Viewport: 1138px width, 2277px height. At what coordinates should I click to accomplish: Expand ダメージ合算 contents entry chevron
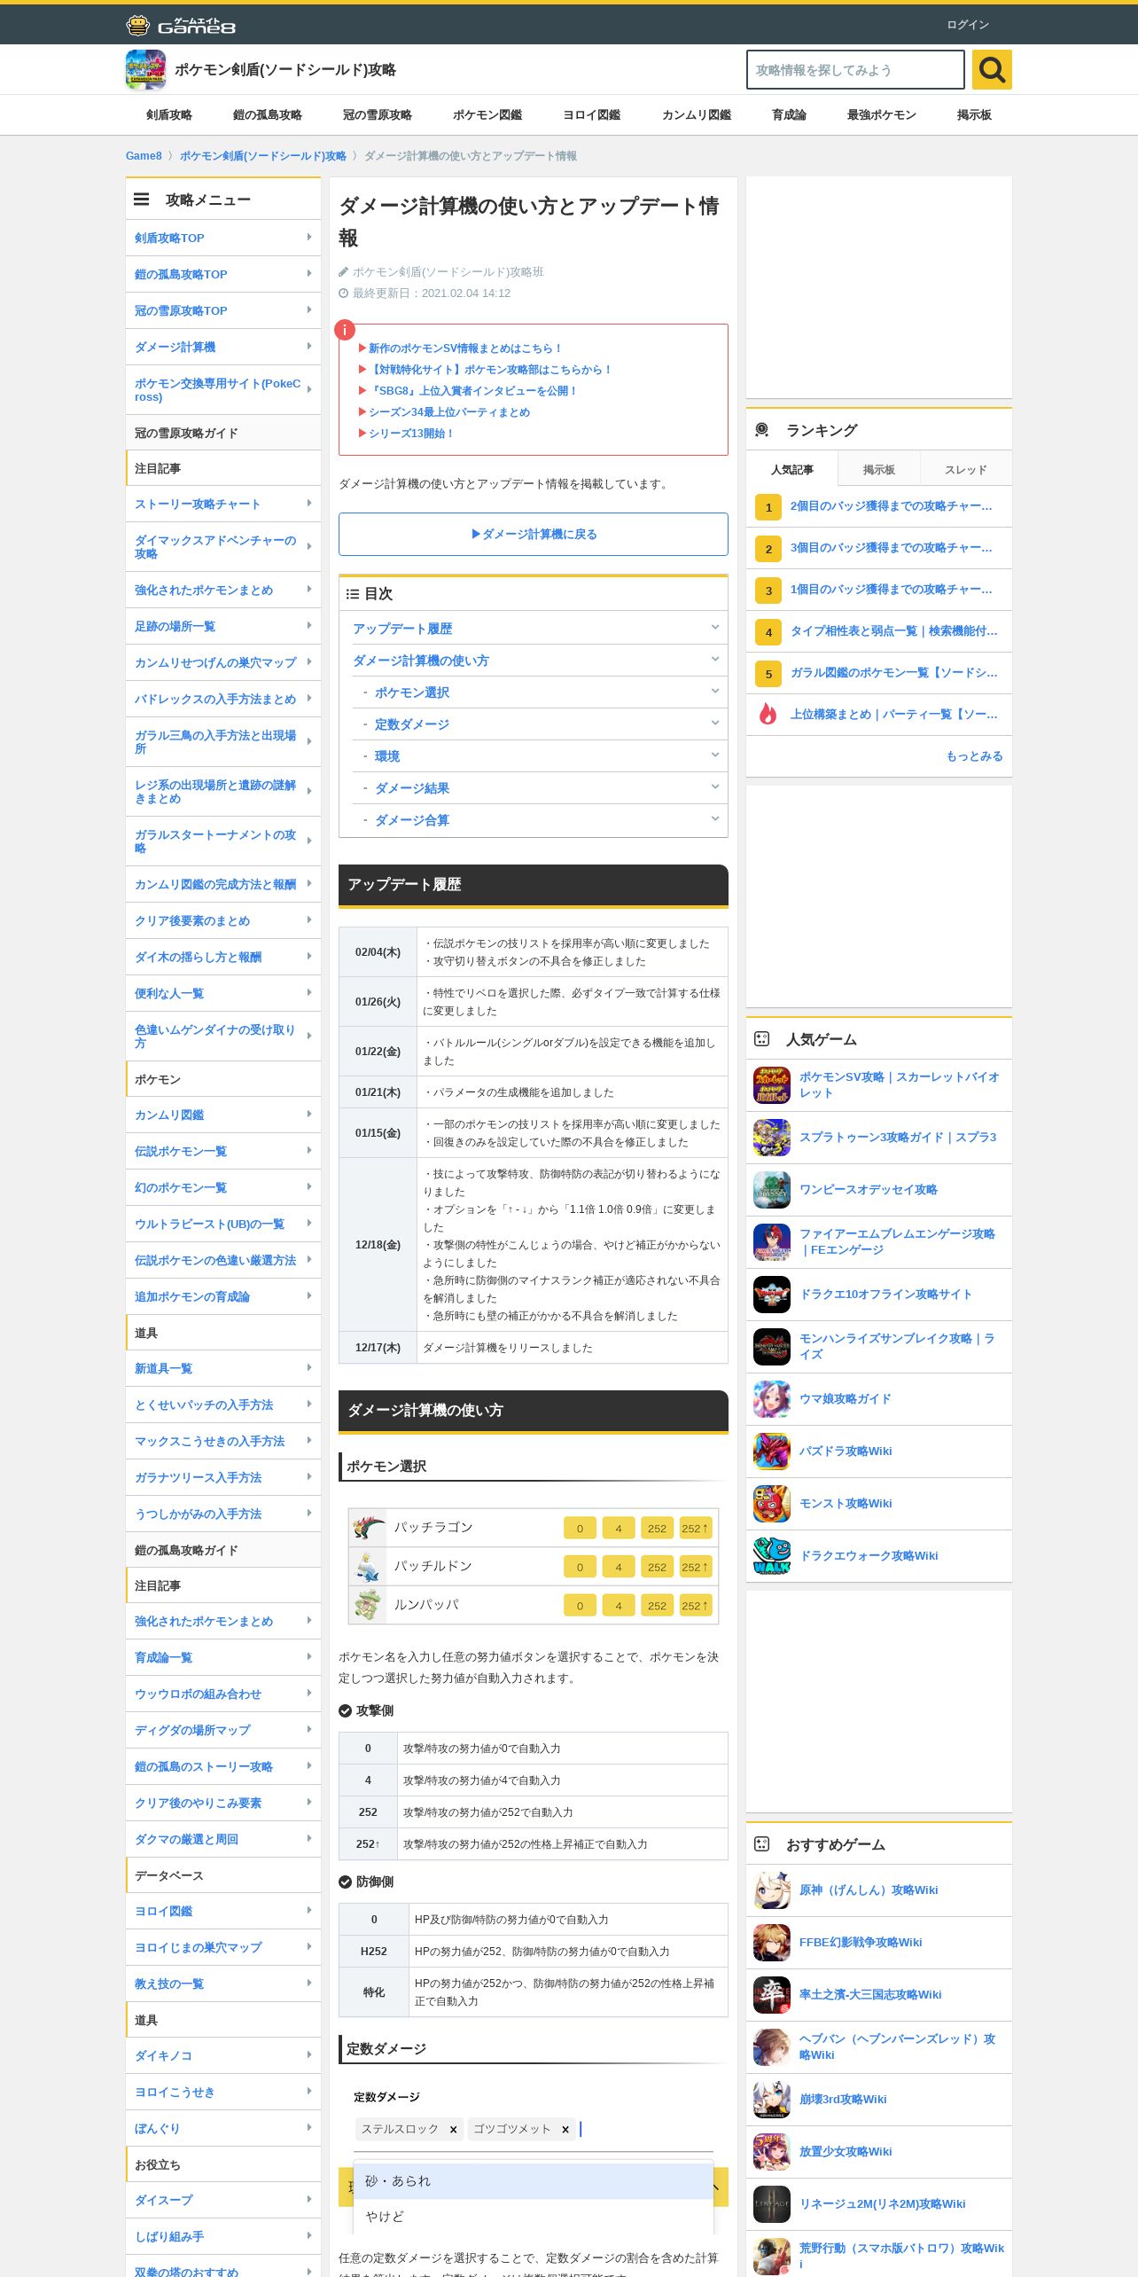[x=714, y=819]
